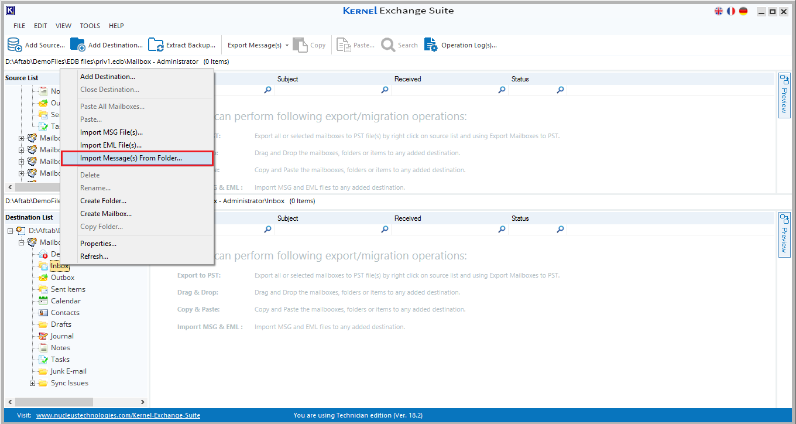Open the nucleustechnologies.com website link

click(118, 415)
